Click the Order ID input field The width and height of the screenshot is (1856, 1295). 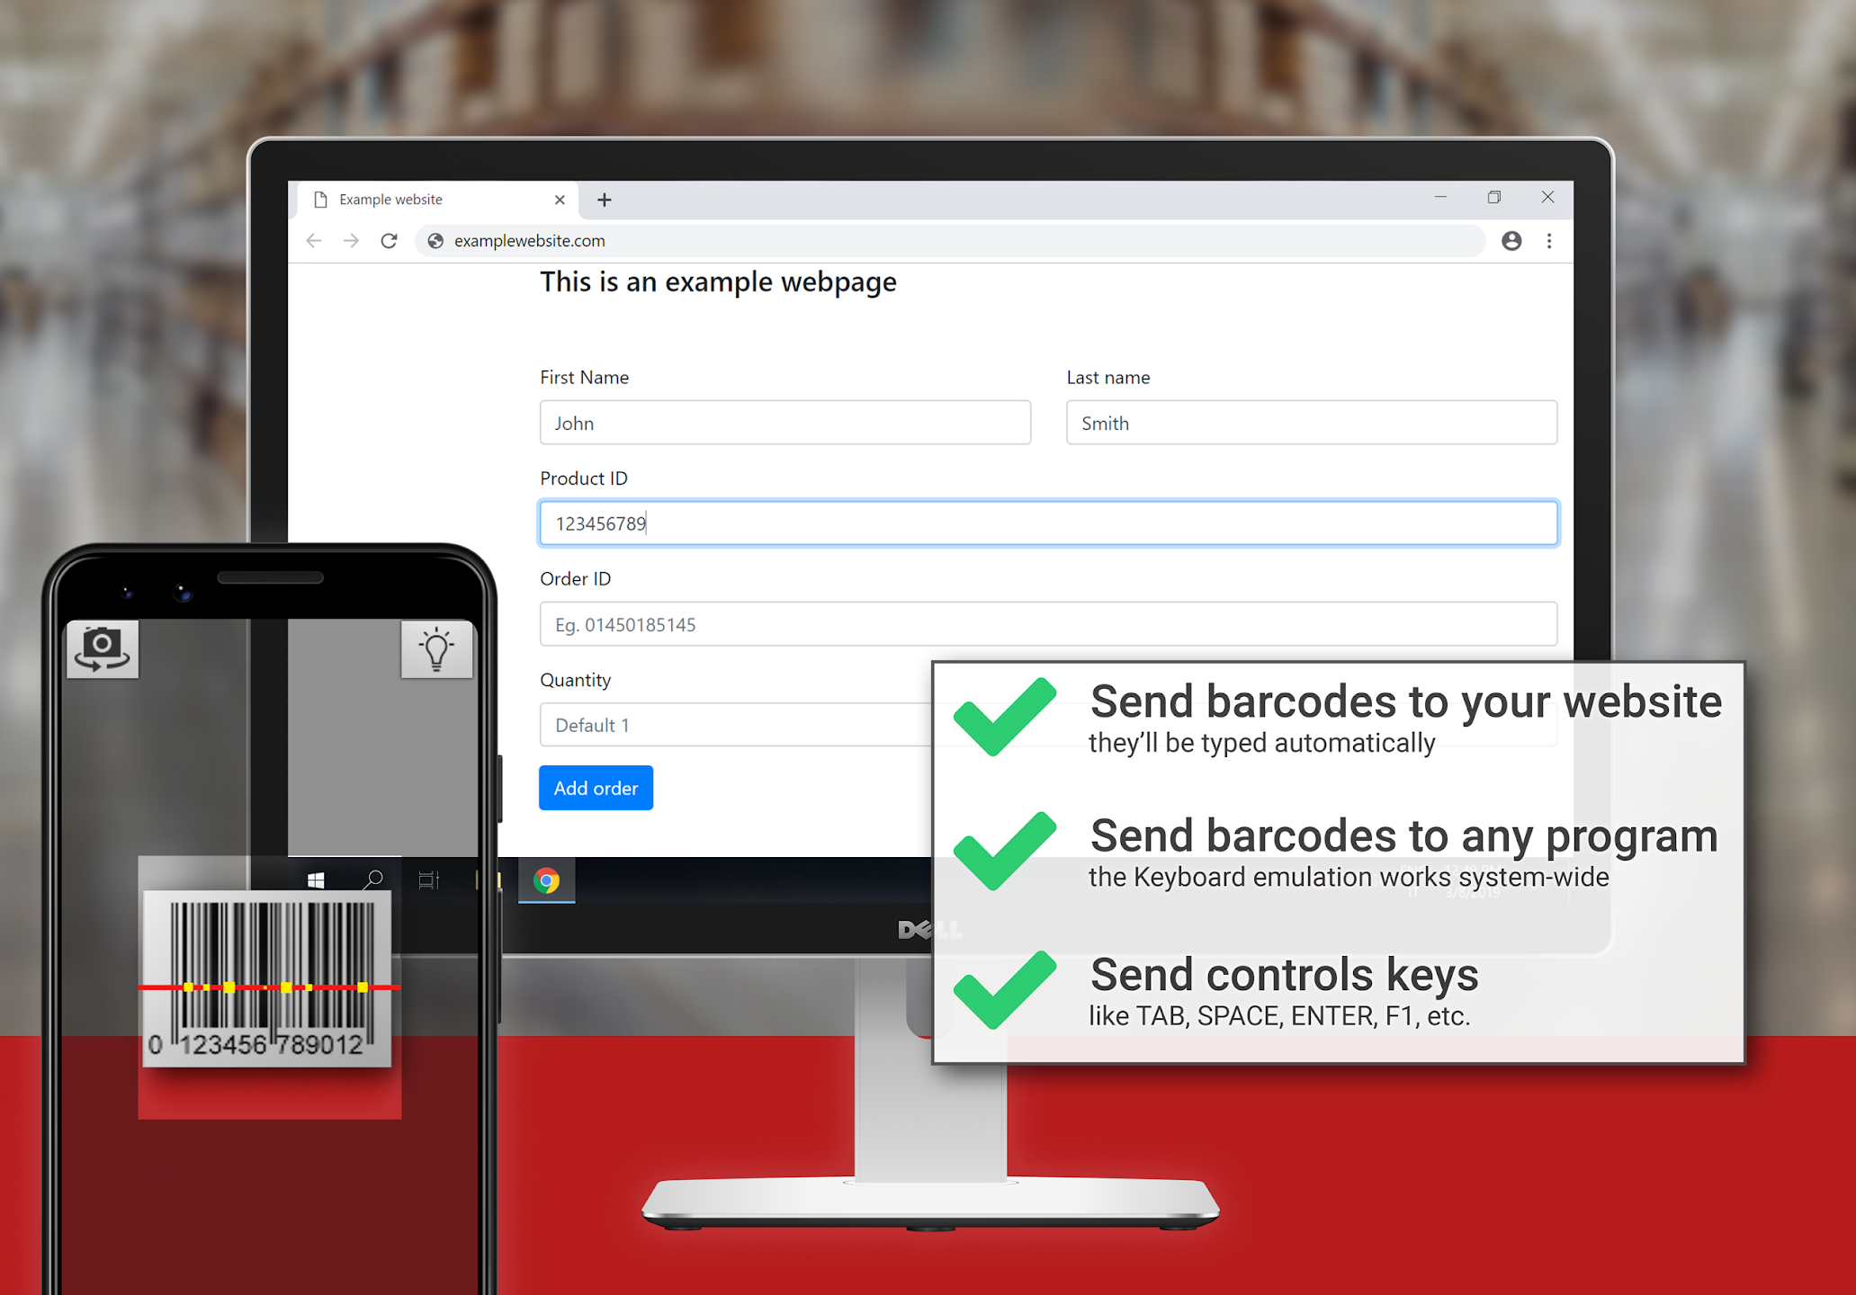[1044, 624]
